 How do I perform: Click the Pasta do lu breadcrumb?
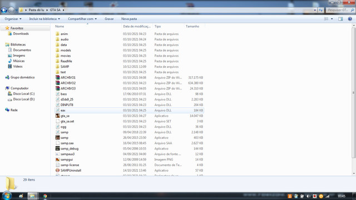pos(36,10)
